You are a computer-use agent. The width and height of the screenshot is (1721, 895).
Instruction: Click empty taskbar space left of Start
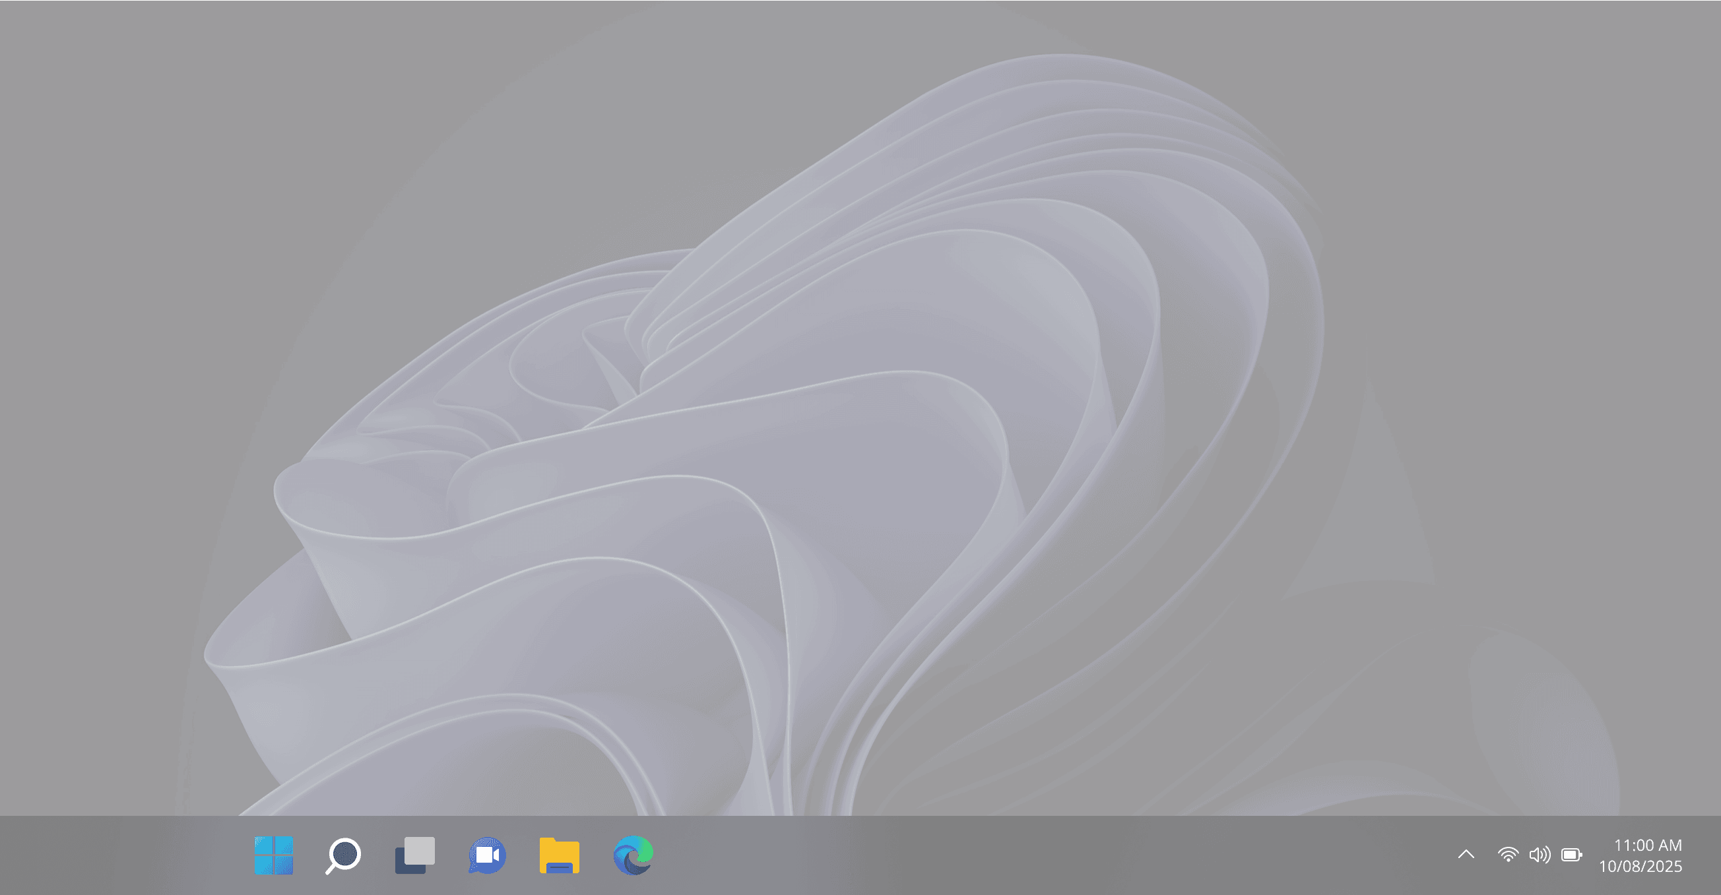[120, 855]
